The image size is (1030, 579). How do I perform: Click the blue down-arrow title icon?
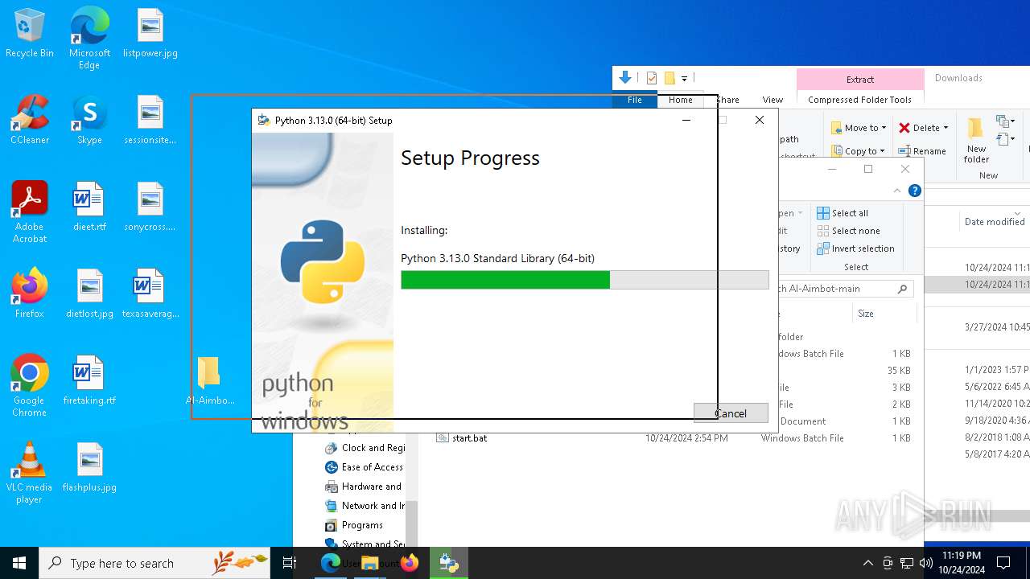click(x=625, y=77)
